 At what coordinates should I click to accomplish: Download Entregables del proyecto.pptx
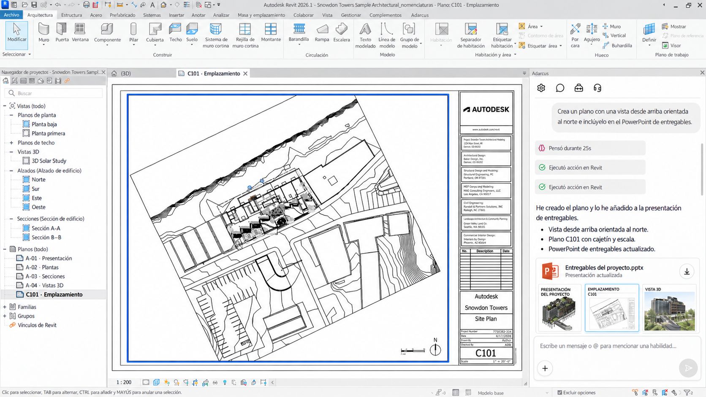[687, 271]
